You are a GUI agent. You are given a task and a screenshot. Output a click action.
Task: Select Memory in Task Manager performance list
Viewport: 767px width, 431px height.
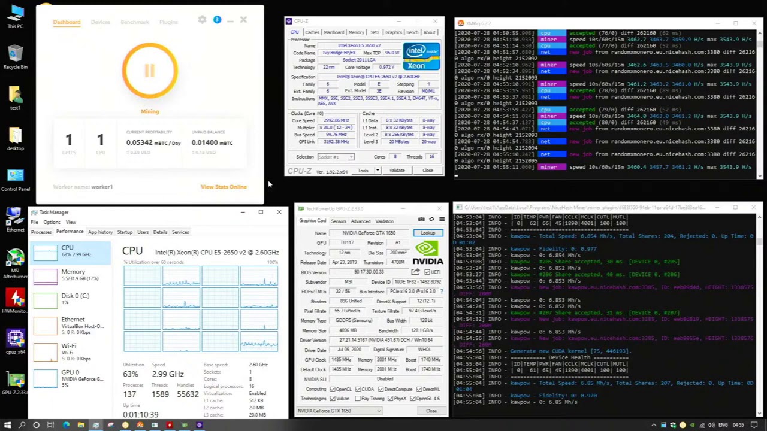[x=70, y=275]
